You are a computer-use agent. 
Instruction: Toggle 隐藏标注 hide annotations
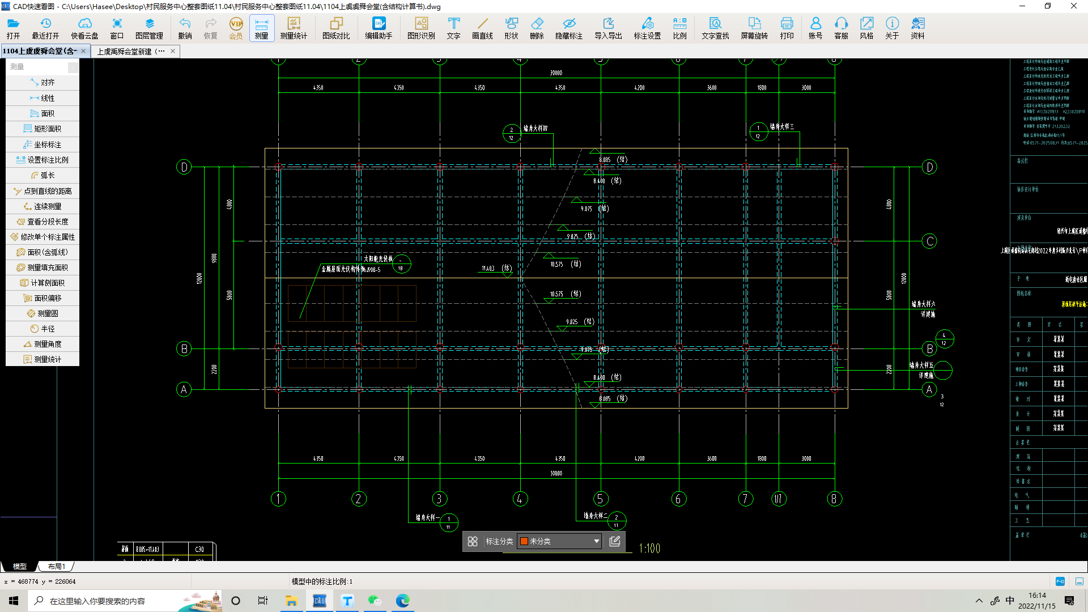569,28
